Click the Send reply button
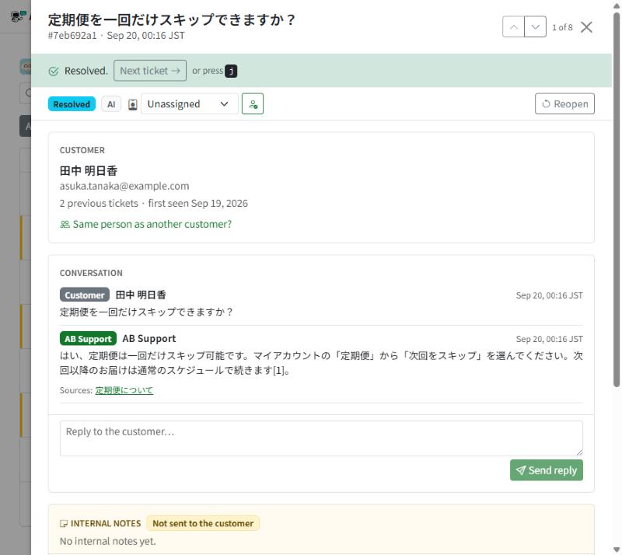The height and width of the screenshot is (555, 622). click(x=547, y=470)
